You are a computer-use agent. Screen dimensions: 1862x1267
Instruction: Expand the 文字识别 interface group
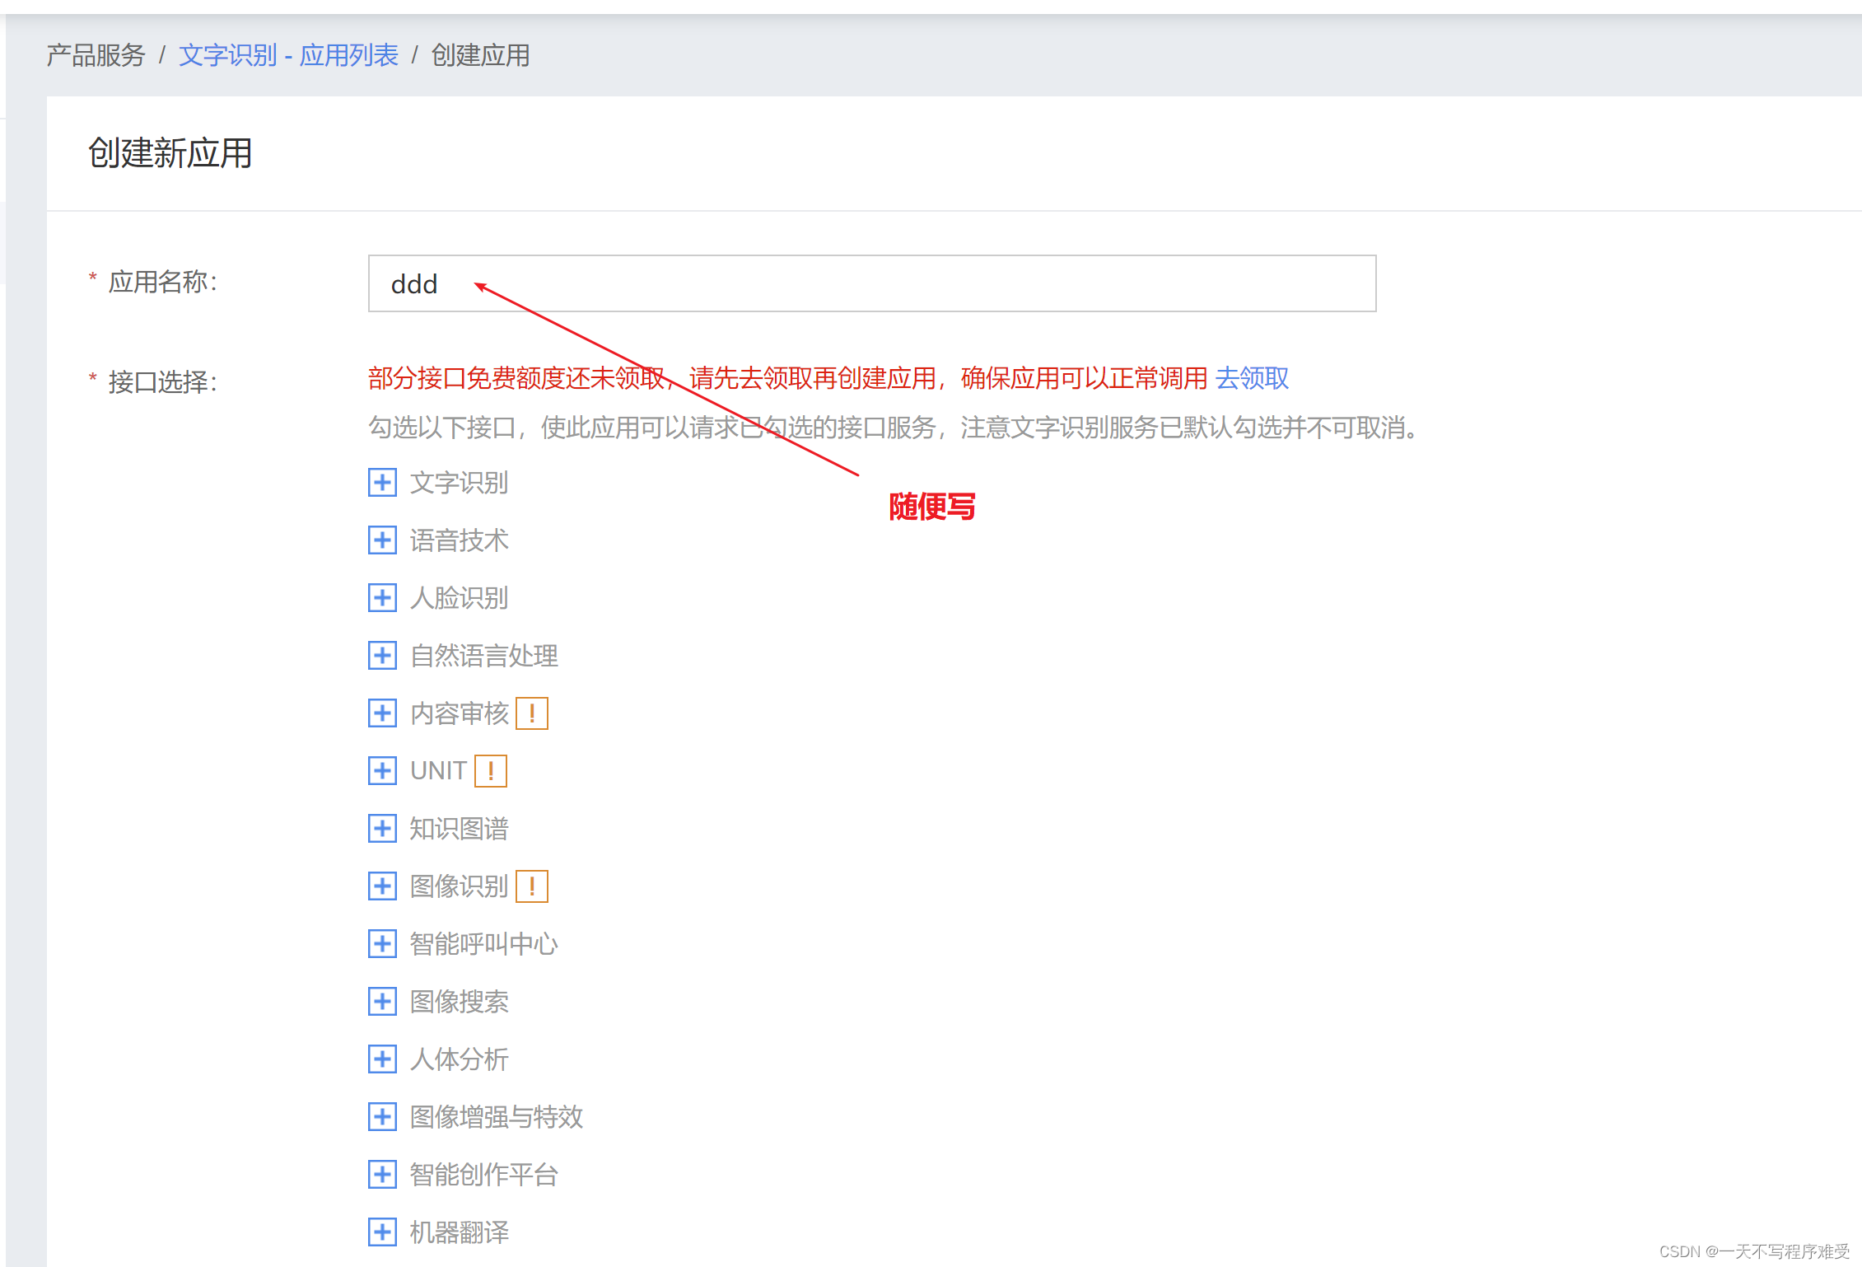[x=382, y=483]
